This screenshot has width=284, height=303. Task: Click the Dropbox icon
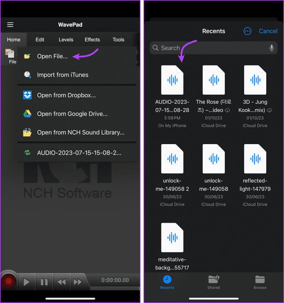(27, 95)
